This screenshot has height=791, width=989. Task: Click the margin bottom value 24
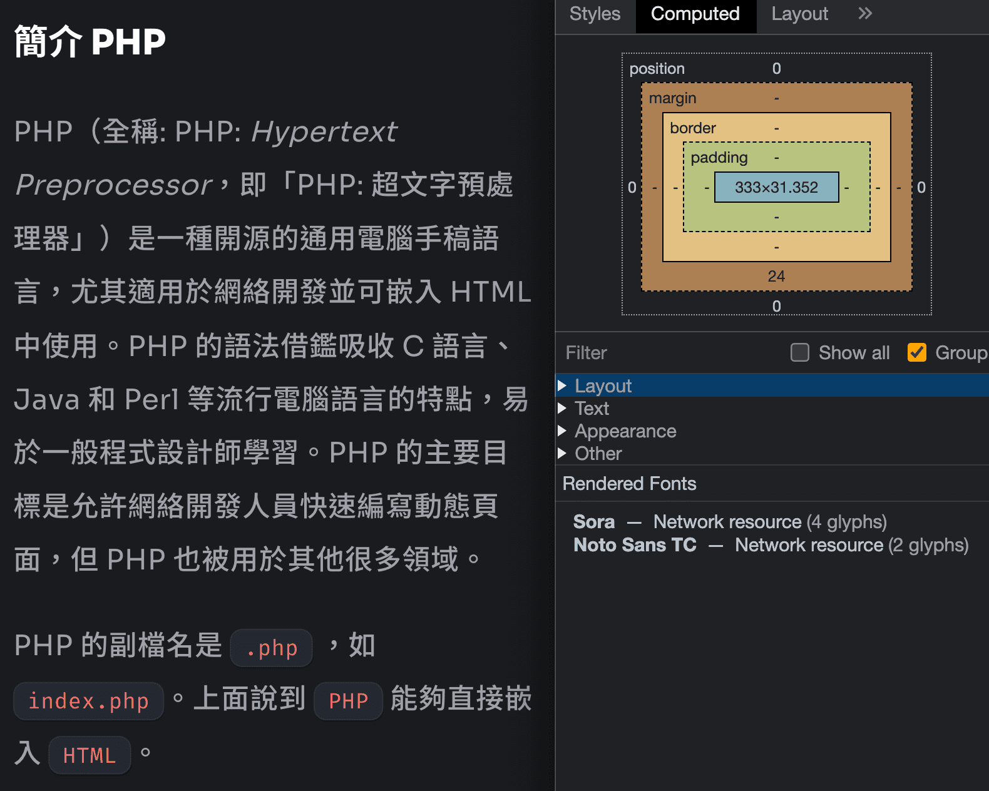[x=776, y=276]
